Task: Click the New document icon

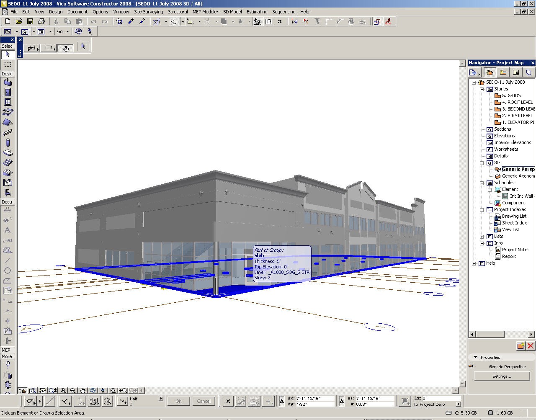Action: click(x=7, y=21)
